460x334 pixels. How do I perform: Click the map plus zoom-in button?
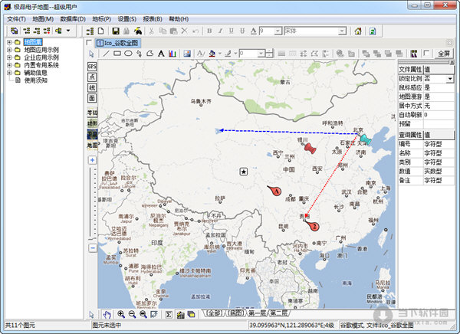coord(93,160)
